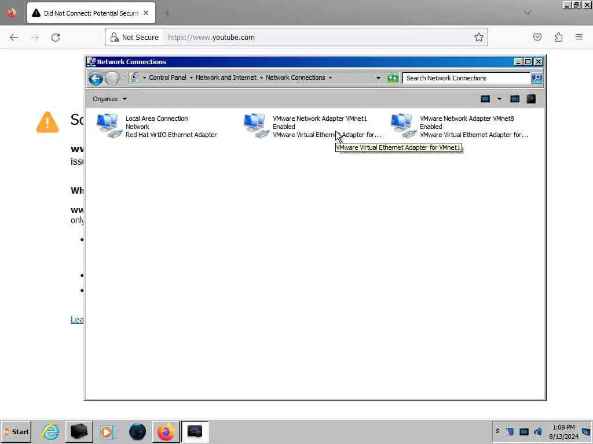Reload the Firefox page
Image resolution: width=593 pixels, height=444 pixels.
[56, 38]
